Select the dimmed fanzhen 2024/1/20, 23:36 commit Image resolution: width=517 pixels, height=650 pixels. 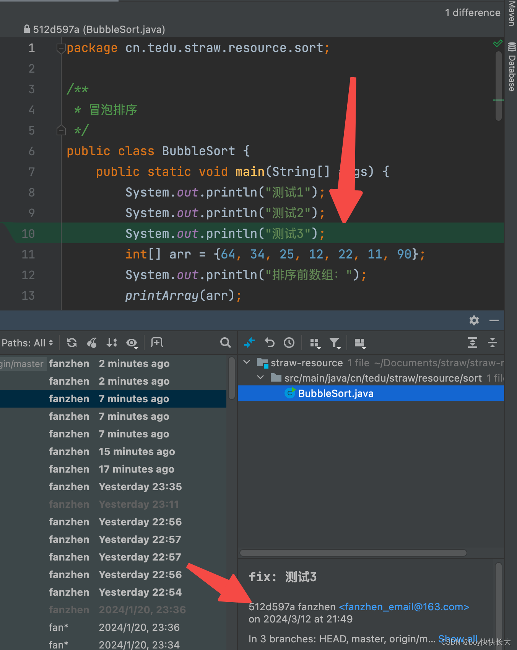tap(113, 610)
